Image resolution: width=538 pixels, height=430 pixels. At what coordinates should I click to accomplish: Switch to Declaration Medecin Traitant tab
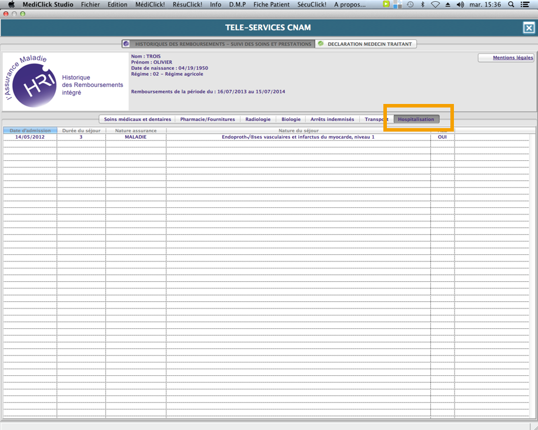click(366, 44)
